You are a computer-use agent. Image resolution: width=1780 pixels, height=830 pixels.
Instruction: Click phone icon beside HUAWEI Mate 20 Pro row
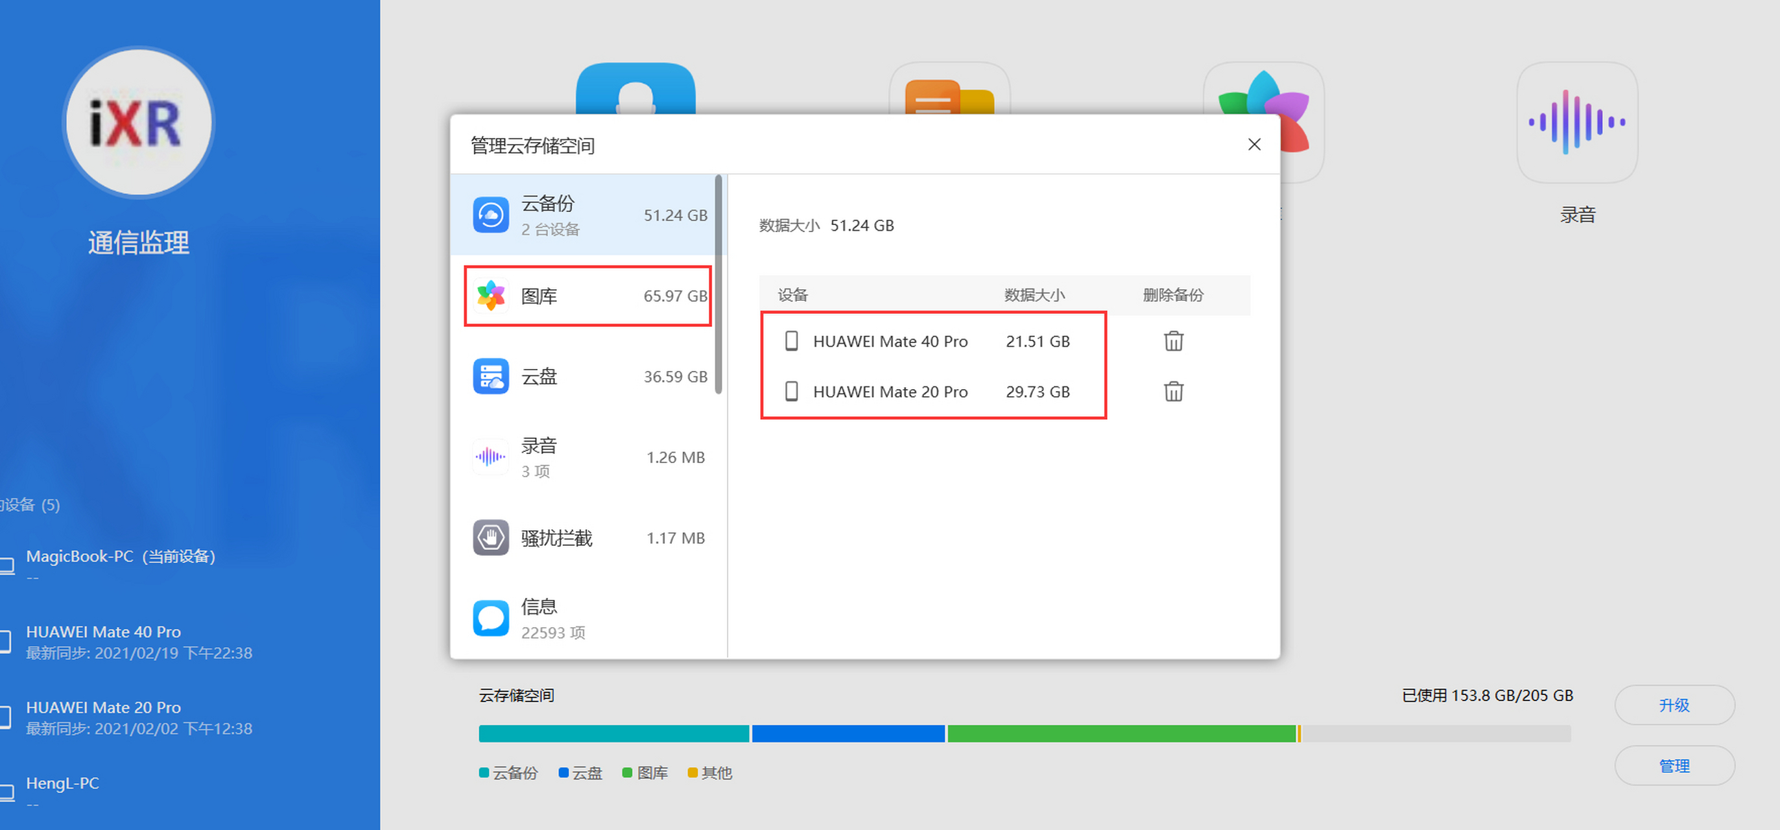pyautogui.click(x=792, y=391)
